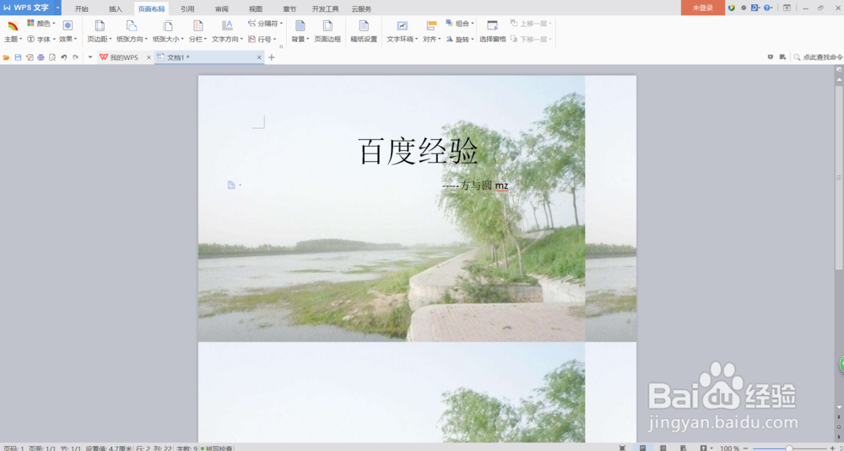The width and height of the screenshot is (844, 451).
Task: Click the 效果 effects icon
Action: click(x=68, y=25)
